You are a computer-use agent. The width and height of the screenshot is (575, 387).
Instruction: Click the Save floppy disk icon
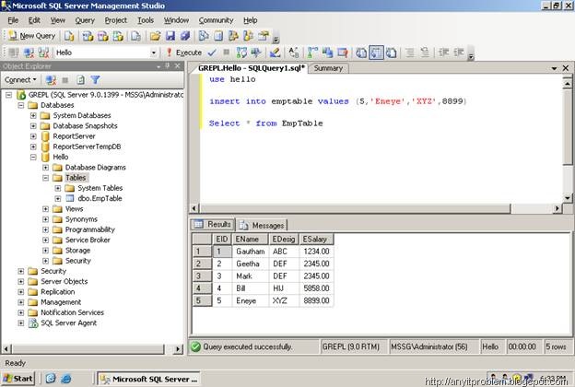(x=170, y=36)
